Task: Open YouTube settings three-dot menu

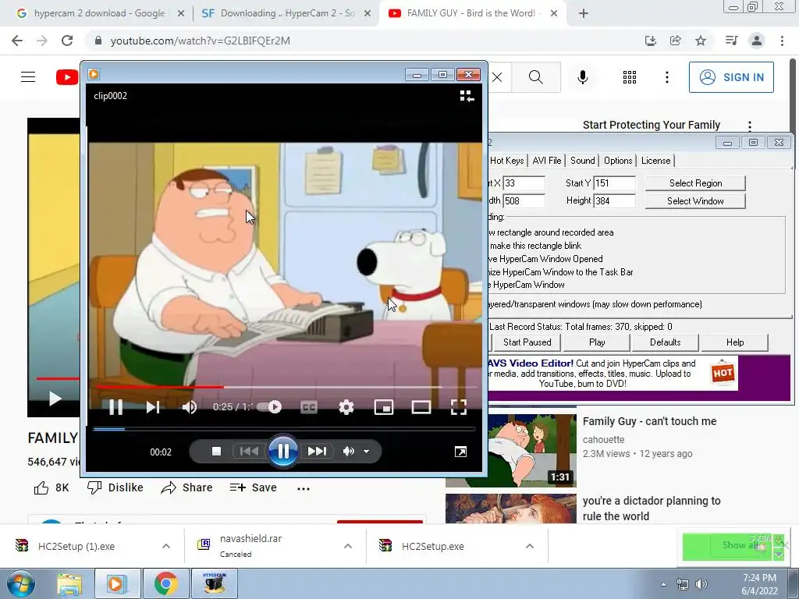Action: (667, 77)
